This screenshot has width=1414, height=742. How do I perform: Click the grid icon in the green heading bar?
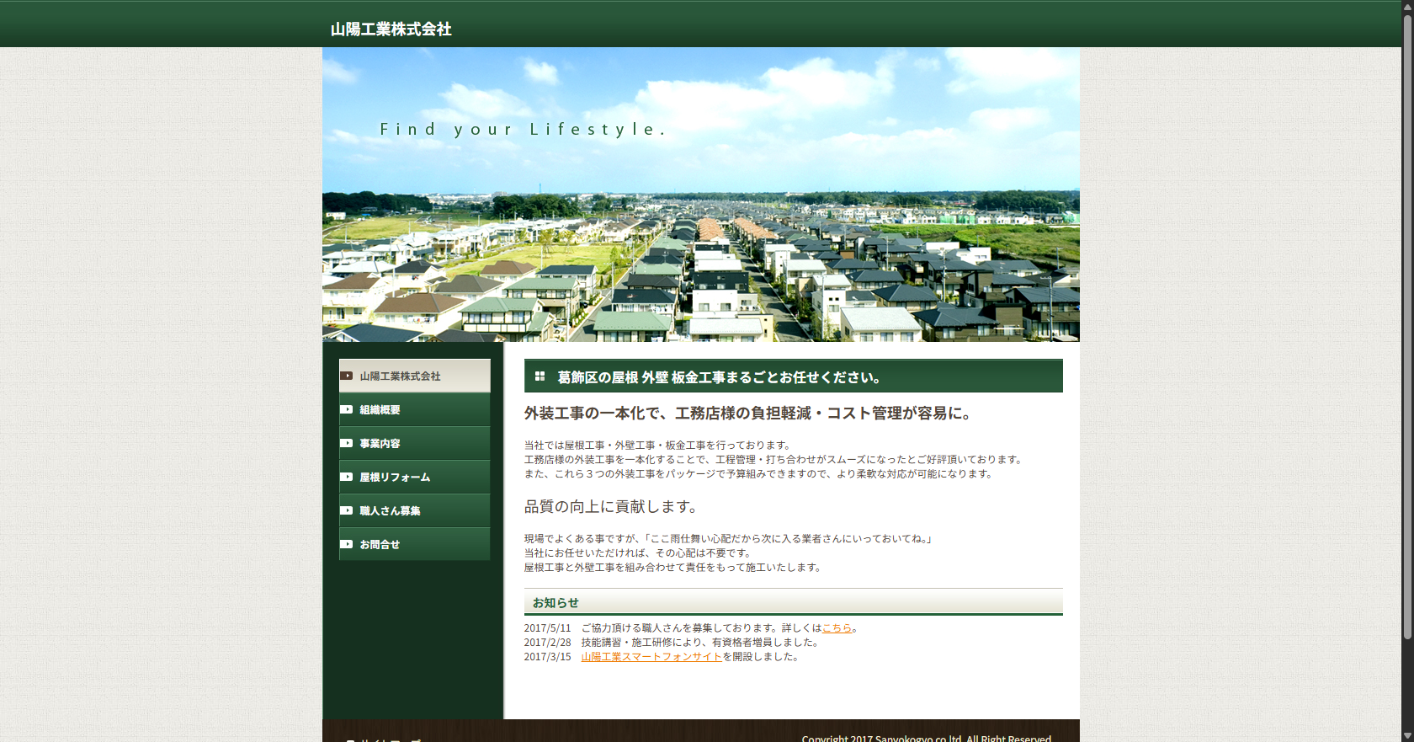click(540, 376)
